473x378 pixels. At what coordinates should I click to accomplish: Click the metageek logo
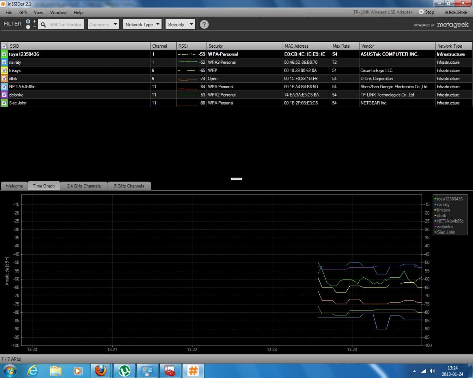tap(453, 24)
